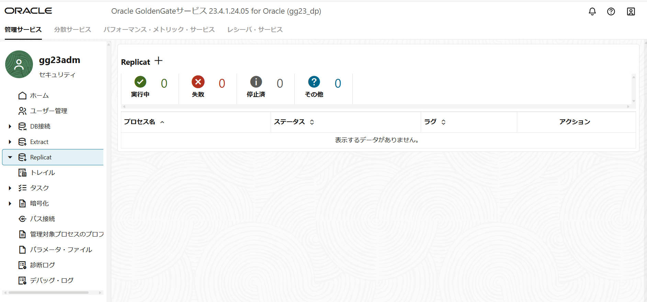The width and height of the screenshot is (647, 302).
Task: Expand the DB接続 tree node arrow
Action: pos(10,126)
